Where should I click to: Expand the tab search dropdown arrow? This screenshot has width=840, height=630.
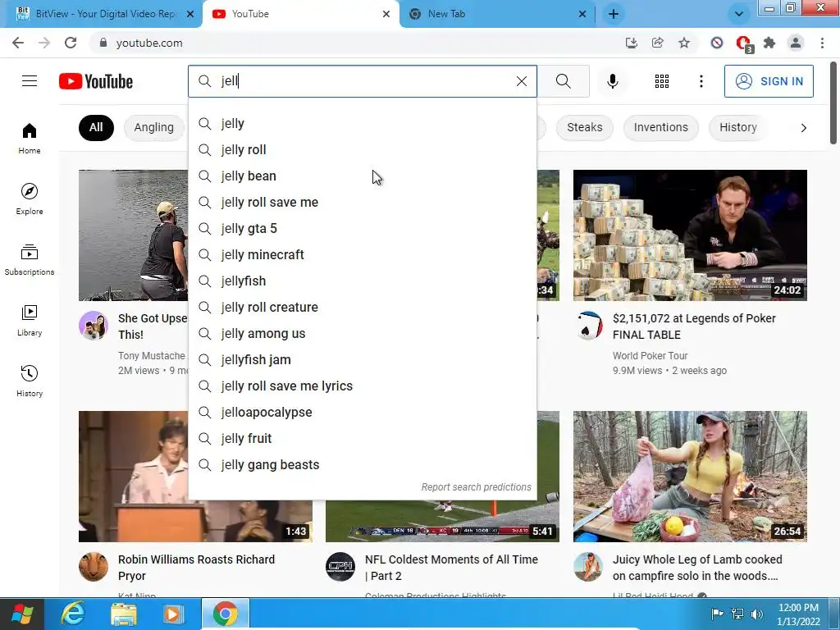(739, 14)
